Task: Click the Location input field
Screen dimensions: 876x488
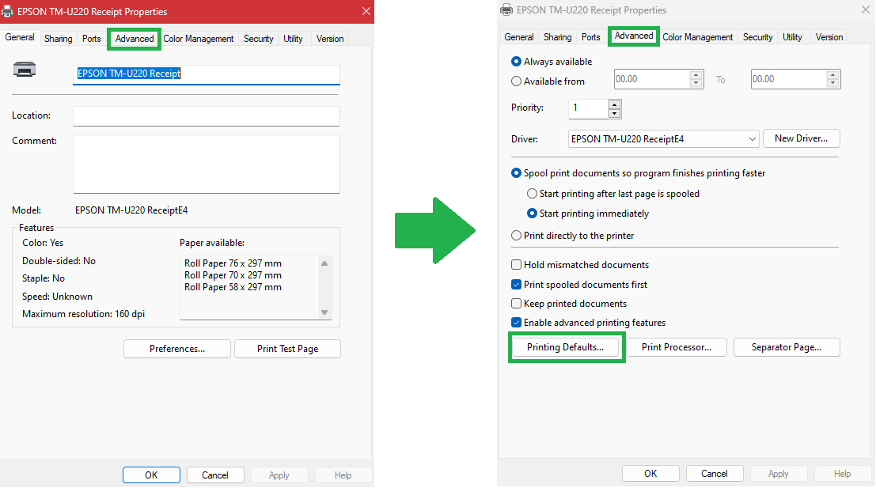Action: [x=207, y=116]
